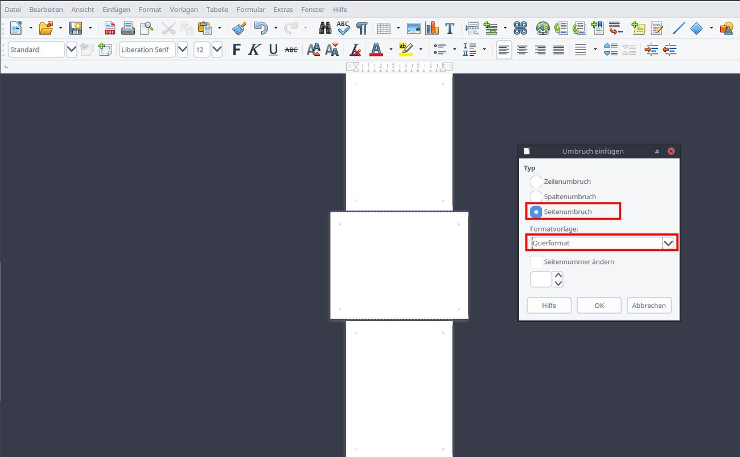
Task: Apply clear direct formatting icon
Action: coord(355,50)
